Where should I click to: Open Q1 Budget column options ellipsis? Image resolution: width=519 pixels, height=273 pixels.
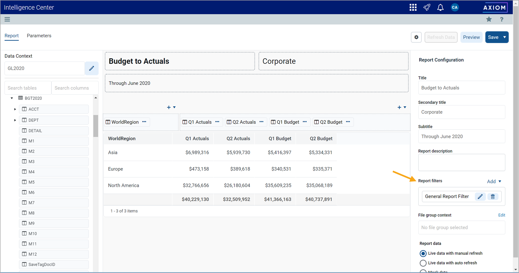pyautogui.click(x=305, y=122)
